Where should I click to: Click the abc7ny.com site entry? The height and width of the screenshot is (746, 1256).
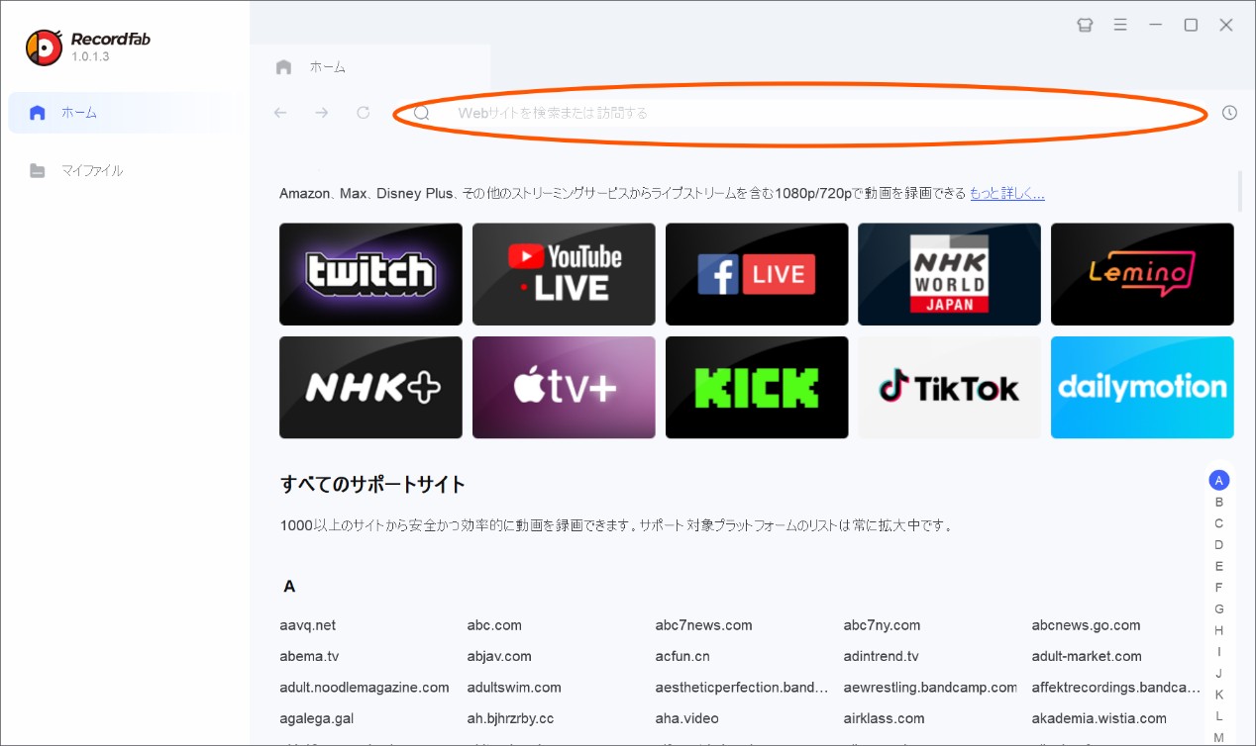[x=882, y=625]
